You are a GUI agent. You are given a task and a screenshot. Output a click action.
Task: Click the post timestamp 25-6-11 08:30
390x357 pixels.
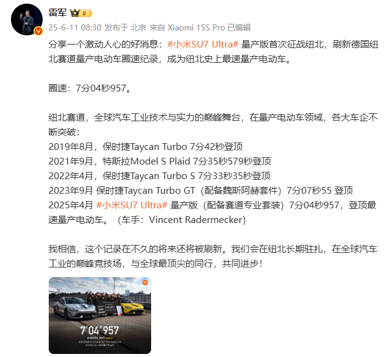(75, 27)
